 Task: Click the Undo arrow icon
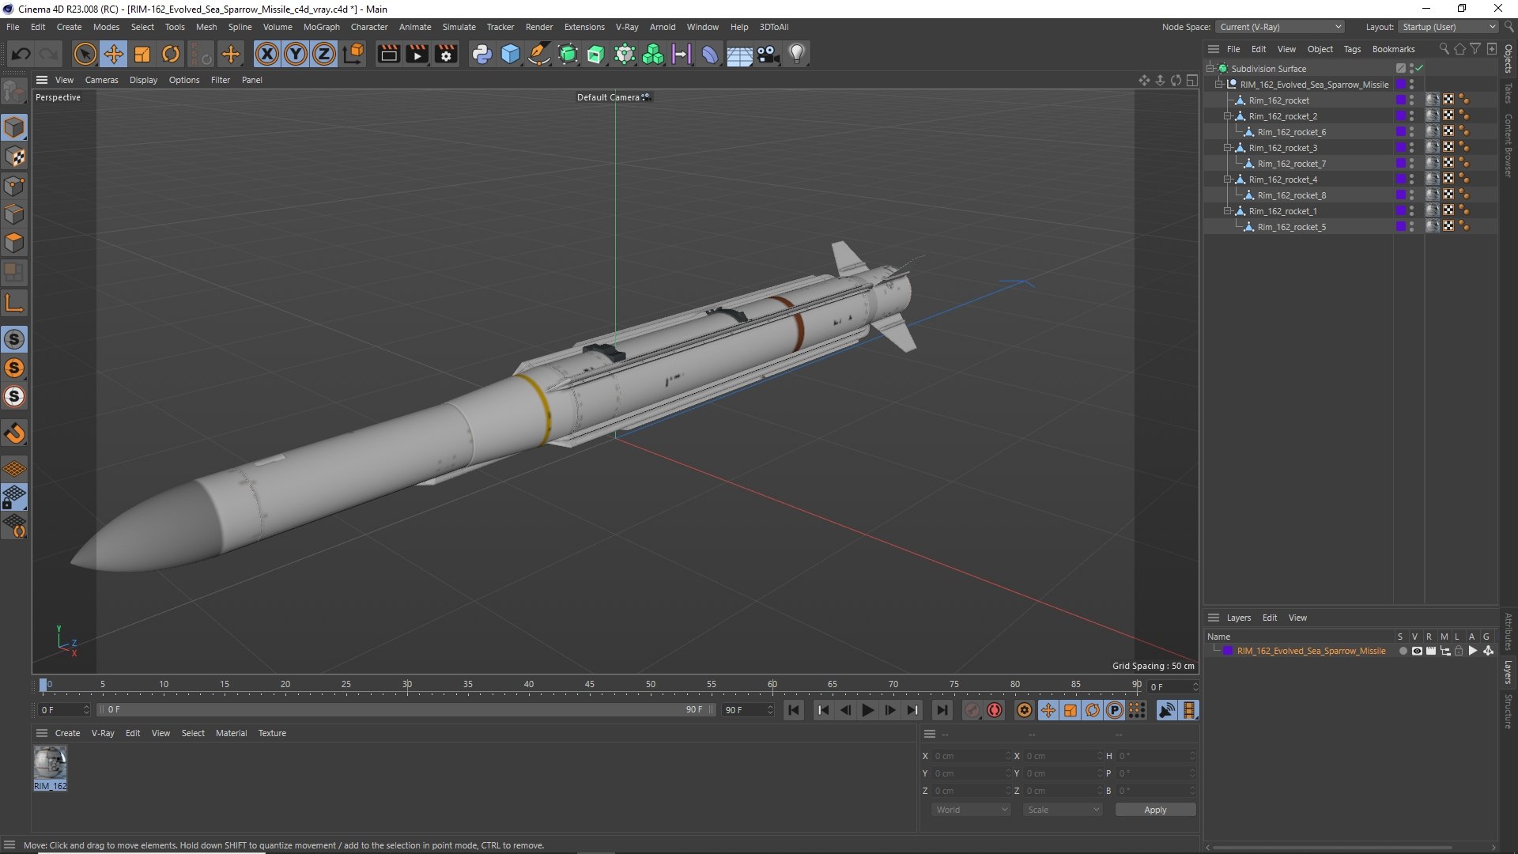tap(21, 54)
